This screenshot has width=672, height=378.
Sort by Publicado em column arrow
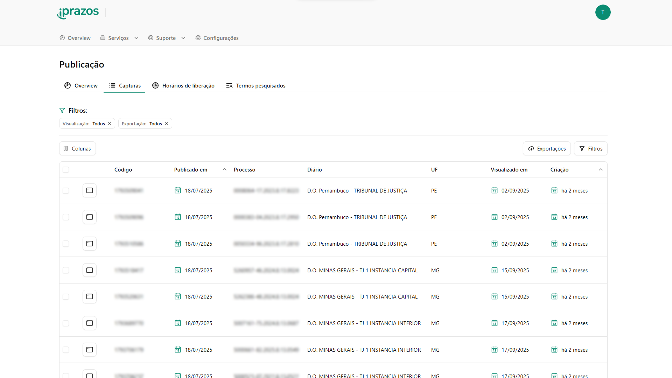[x=225, y=170]
